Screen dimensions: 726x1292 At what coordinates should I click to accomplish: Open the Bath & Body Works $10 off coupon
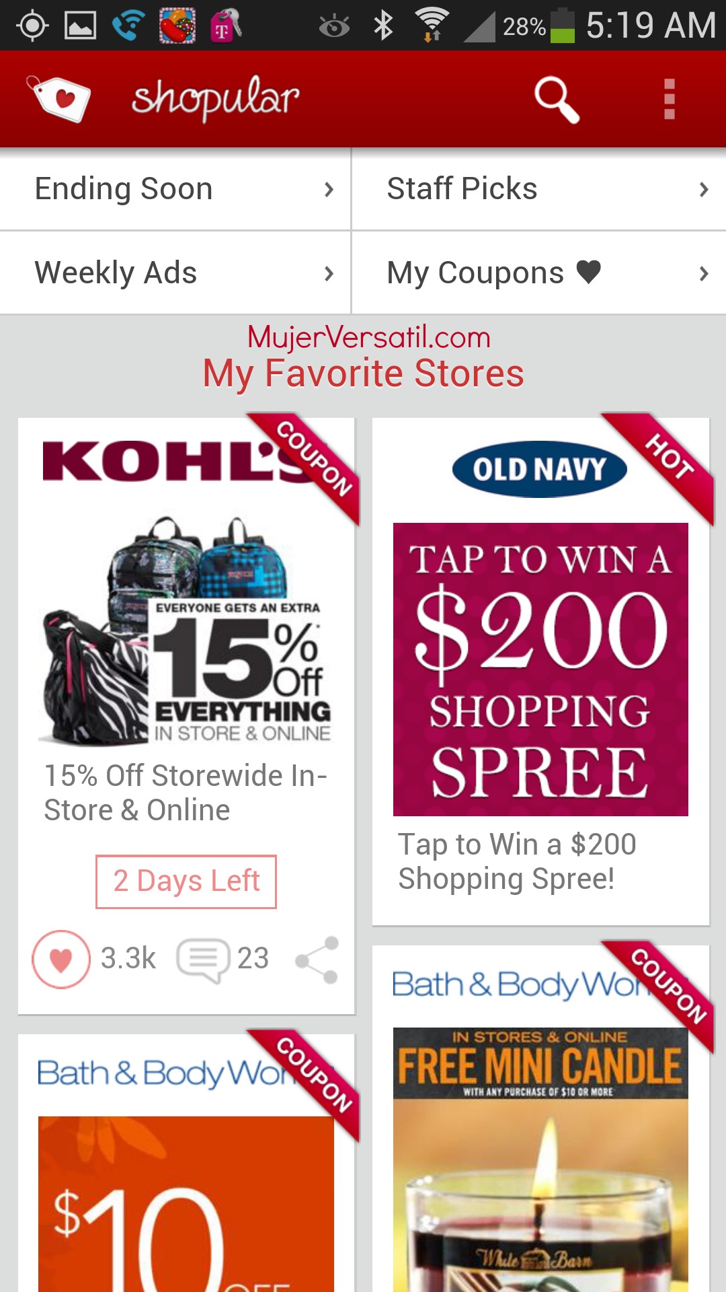(x=186, y=1203)
